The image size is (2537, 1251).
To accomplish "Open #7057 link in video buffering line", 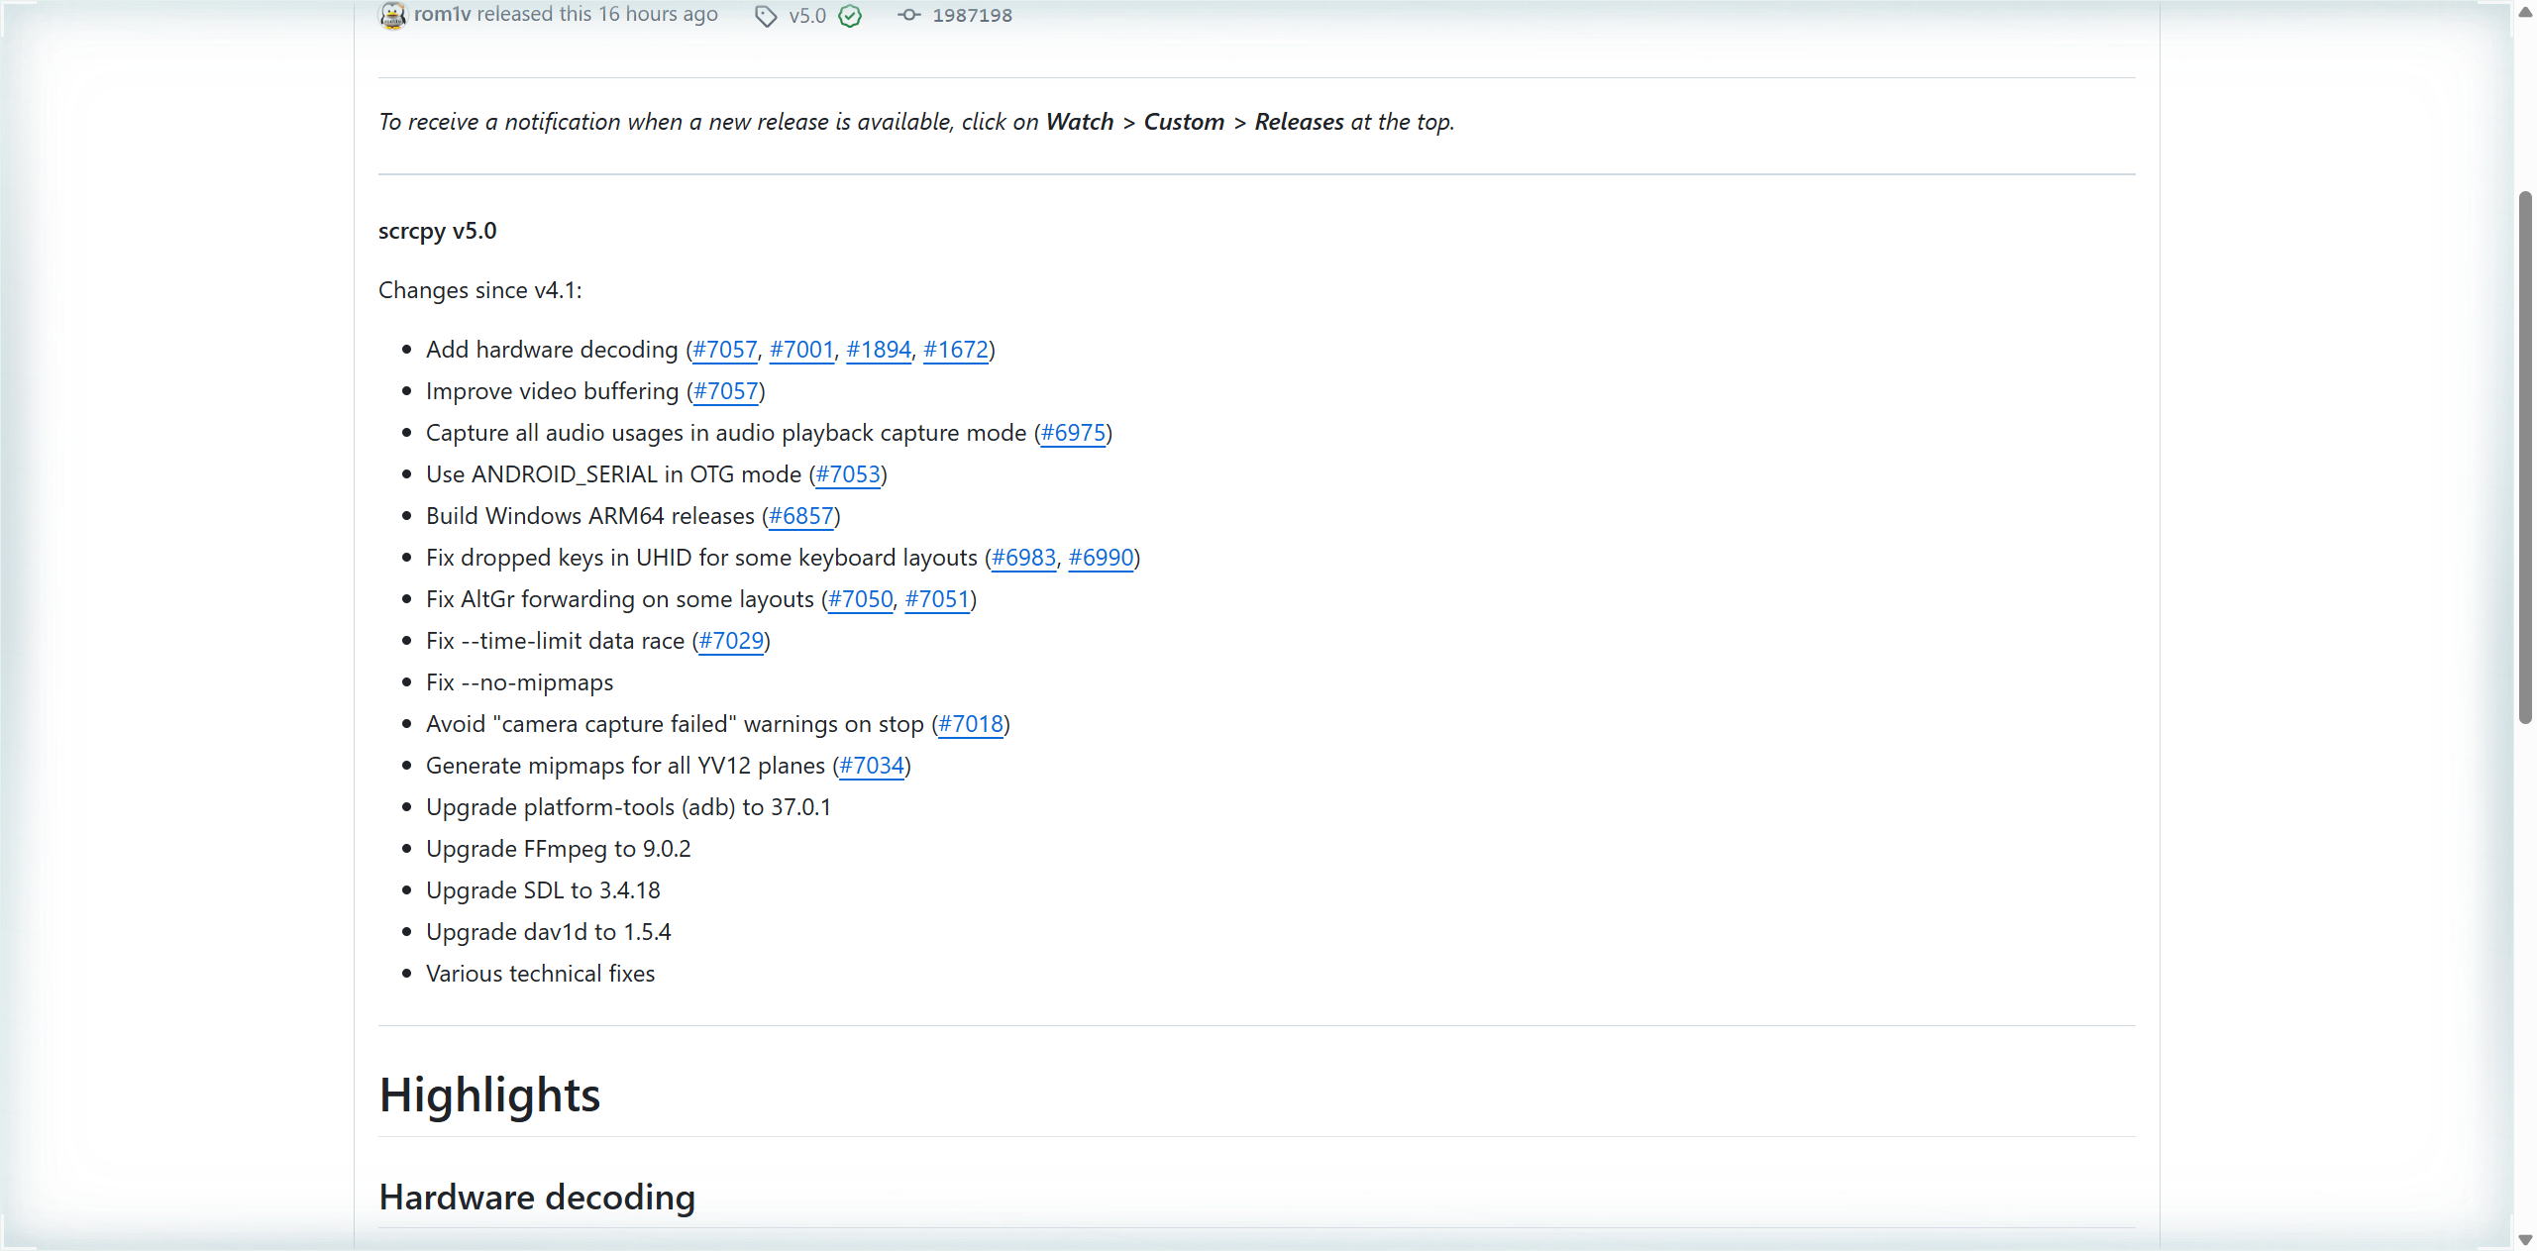I will pos(726,391).
